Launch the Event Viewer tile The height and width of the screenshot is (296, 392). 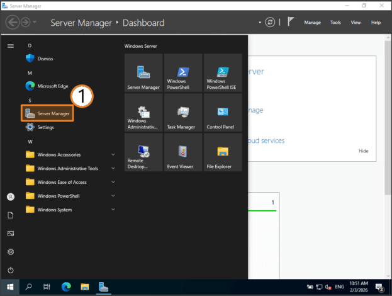(x=183, y=152)
